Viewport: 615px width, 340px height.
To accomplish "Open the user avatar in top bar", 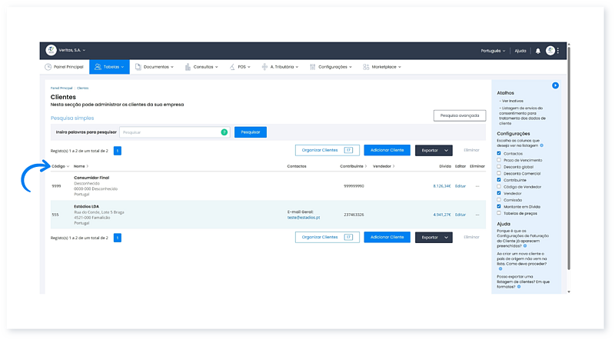I will (x=550, y=51).
